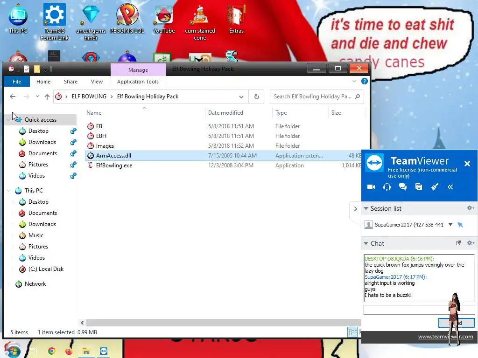Switch to the View ribbon tab

[x=97, y=82]
